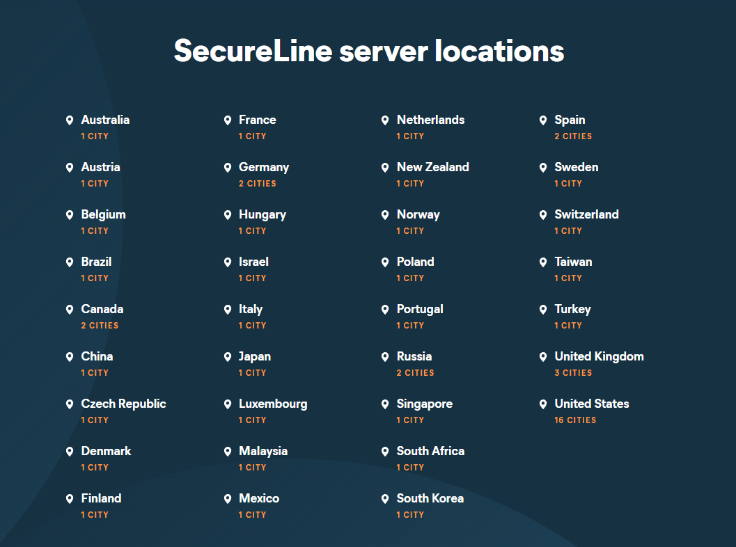Click the pin icon by Singapore
The height and width of the screenshot is (547, 736).
(385, 404)
